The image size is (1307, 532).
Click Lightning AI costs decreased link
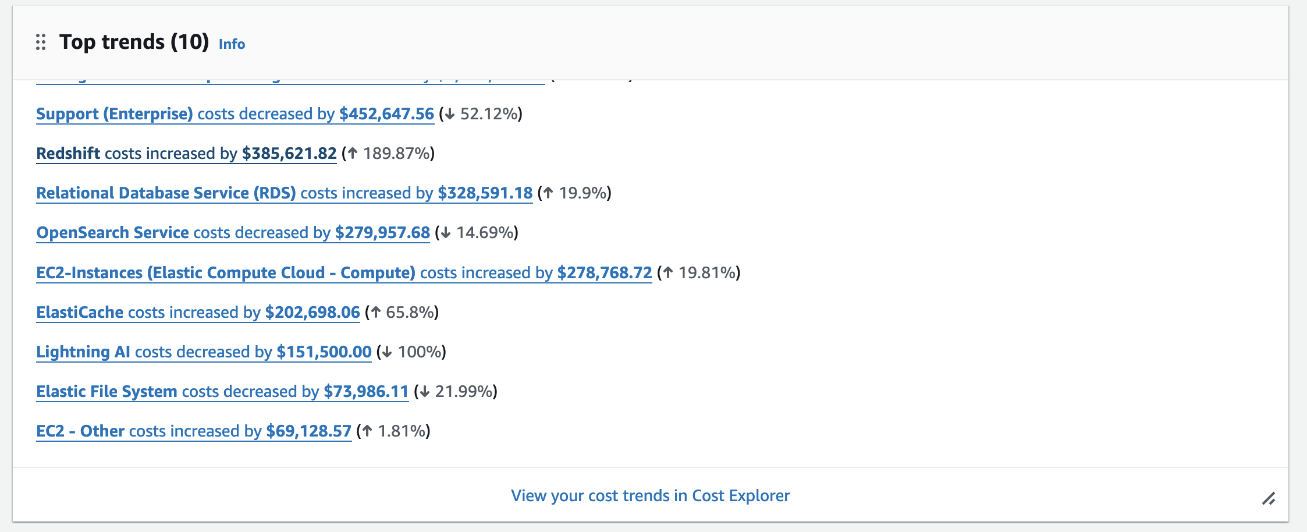[x=204, y=352]
